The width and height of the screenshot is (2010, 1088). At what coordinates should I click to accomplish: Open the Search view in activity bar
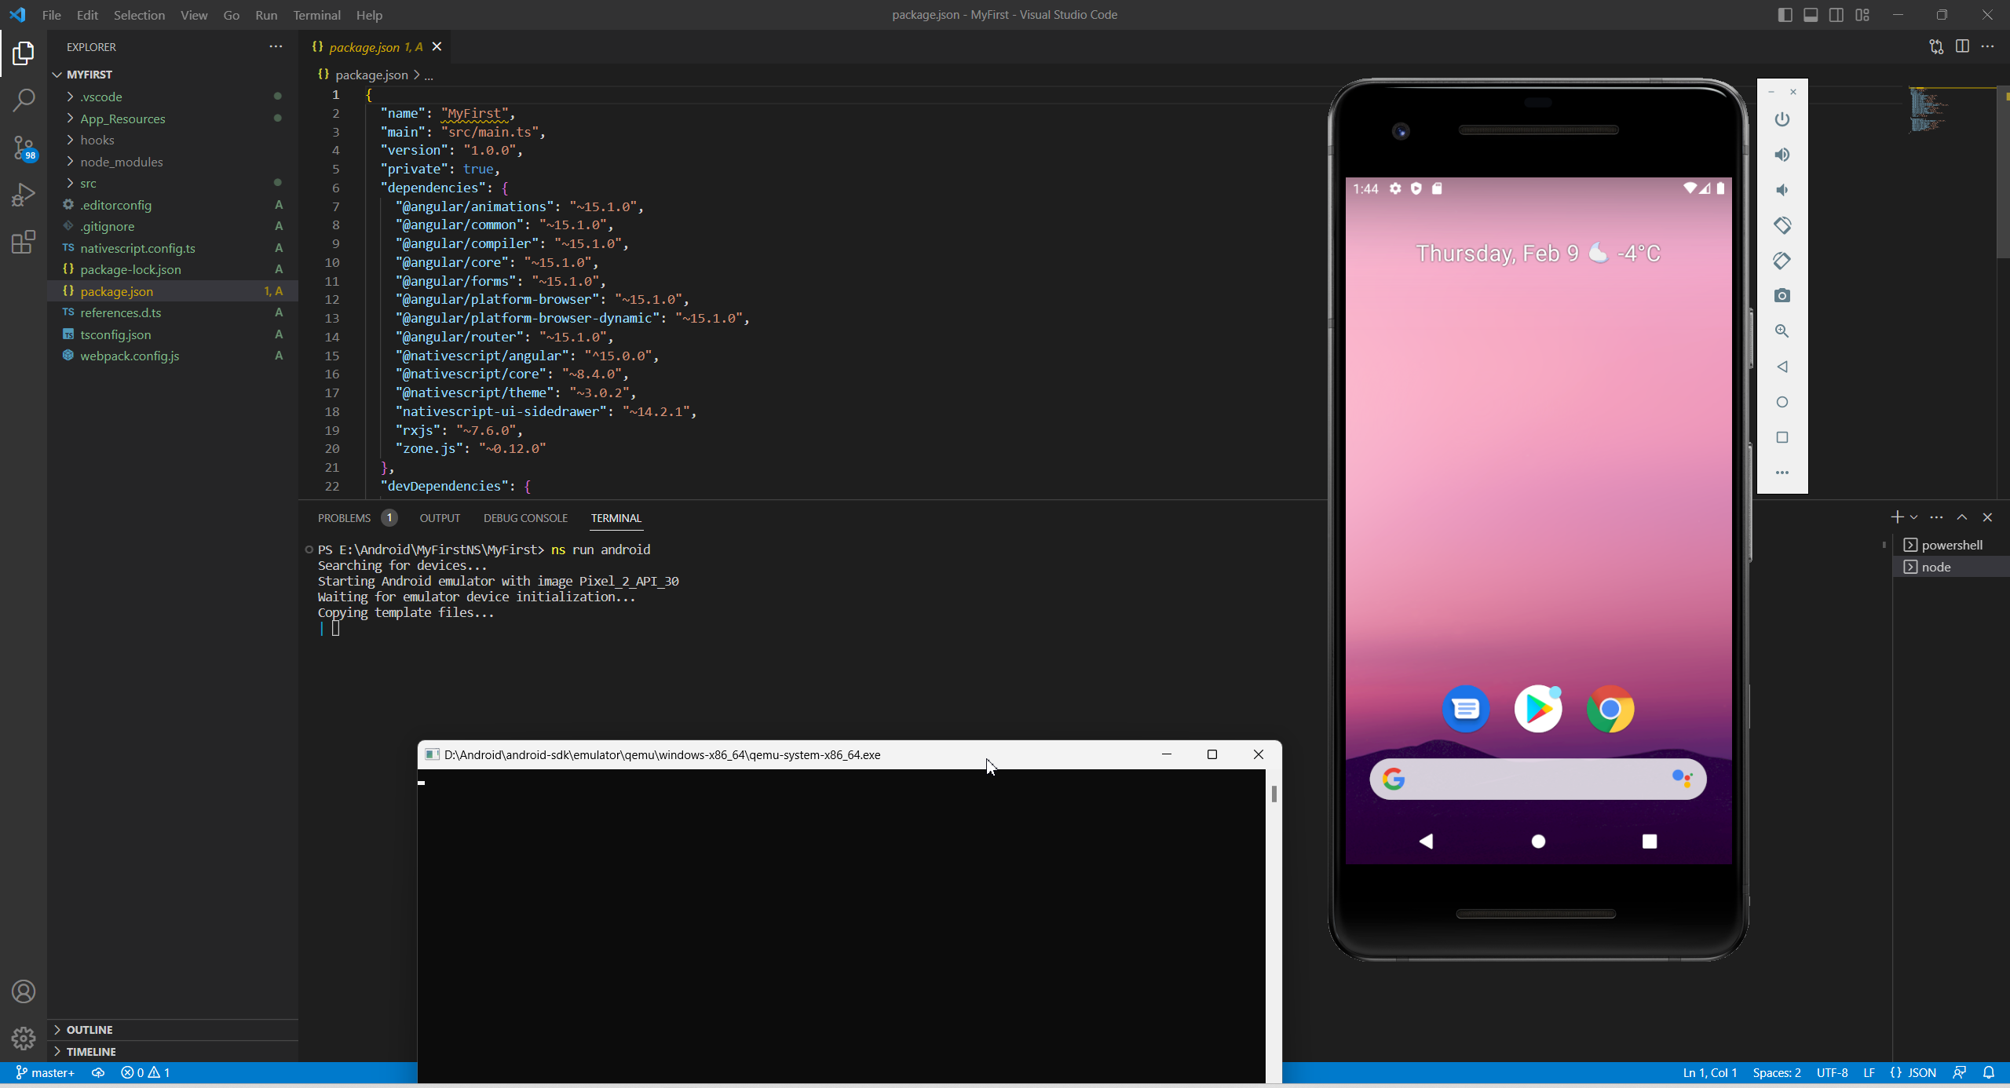tap(24, 100)
